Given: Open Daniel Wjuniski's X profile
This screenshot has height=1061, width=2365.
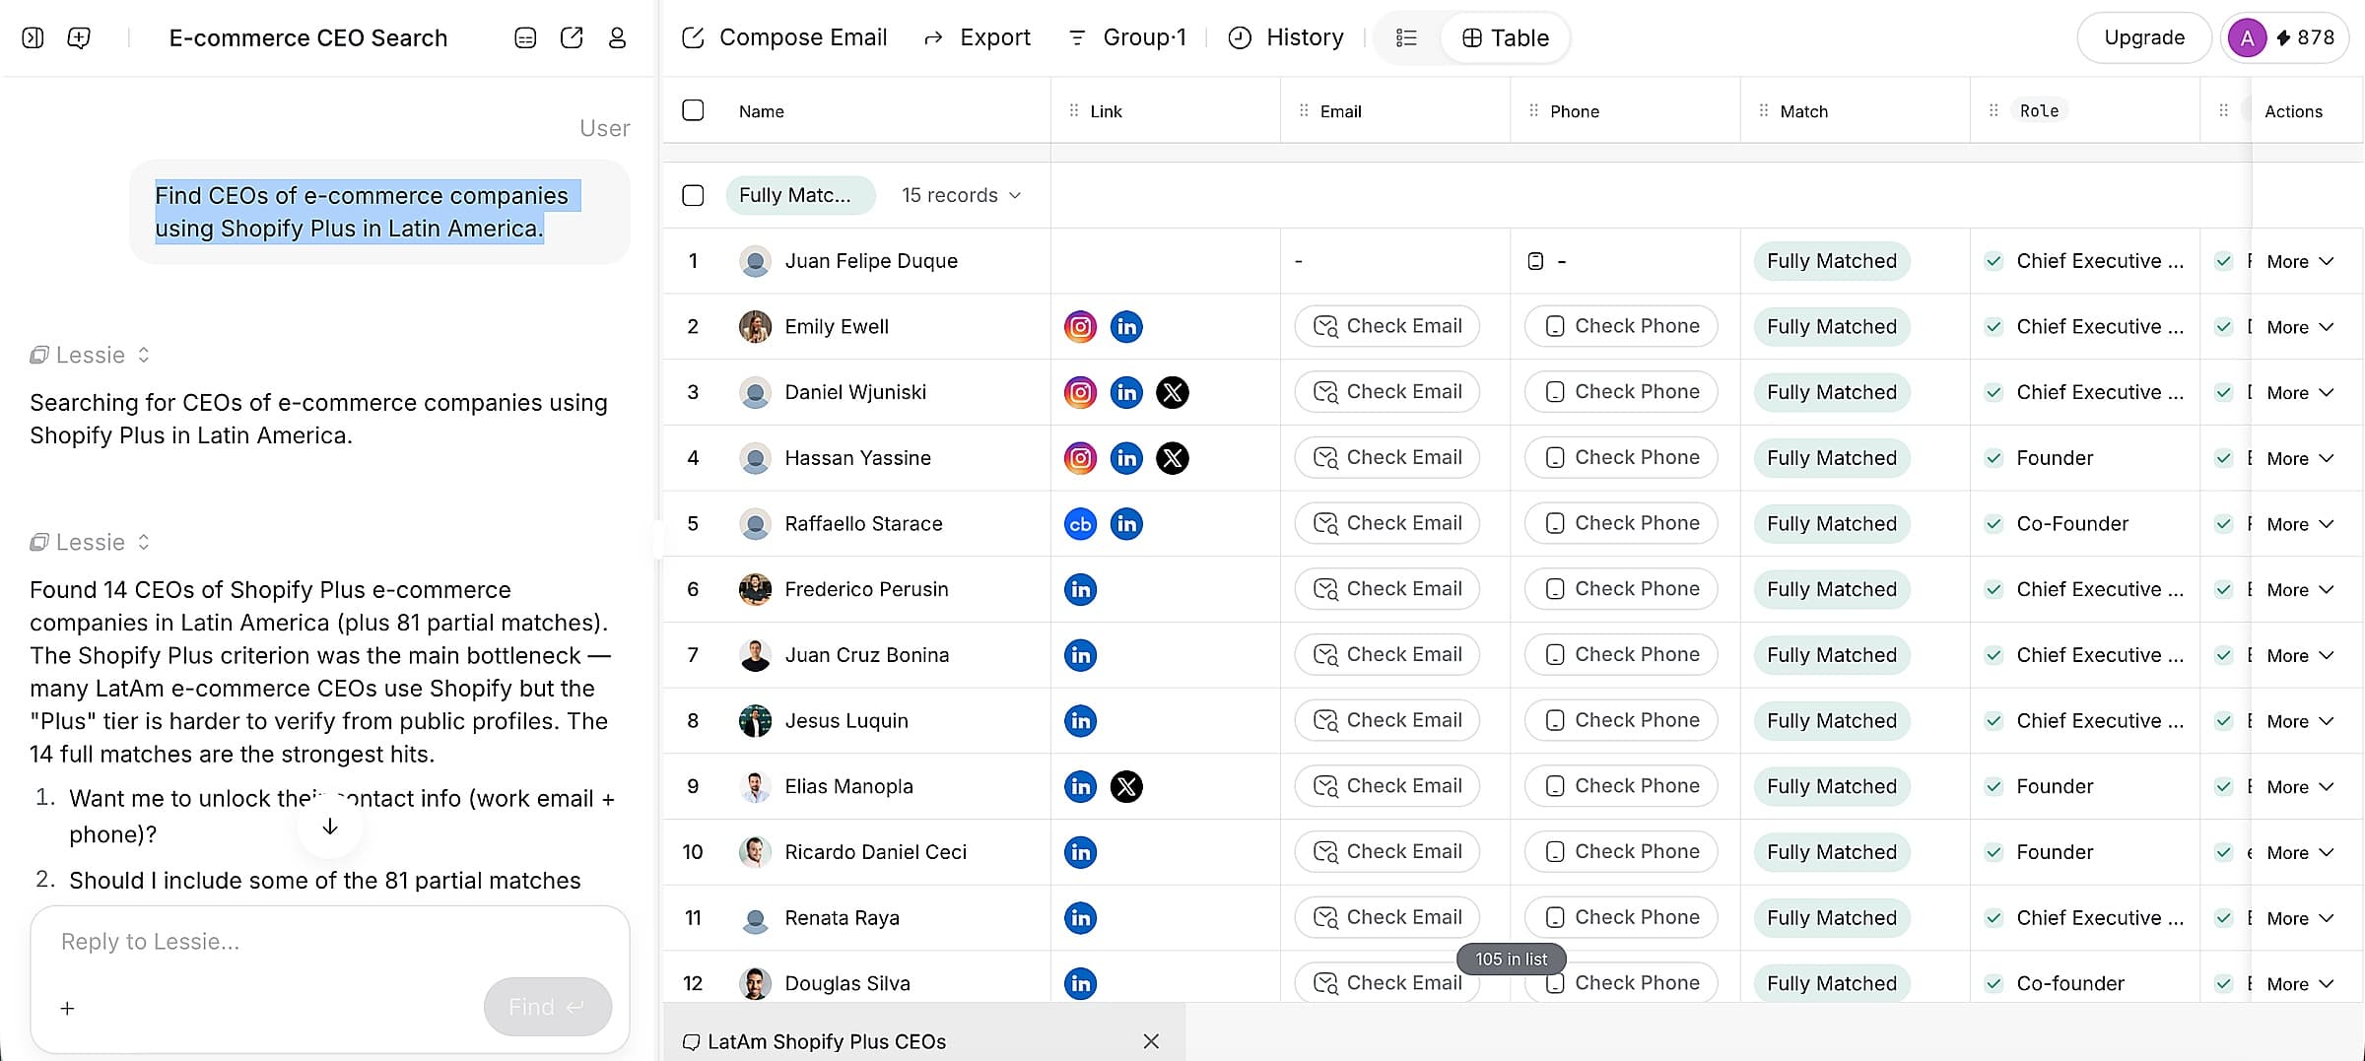Looking at the screenshot, I should point(1172,392).
